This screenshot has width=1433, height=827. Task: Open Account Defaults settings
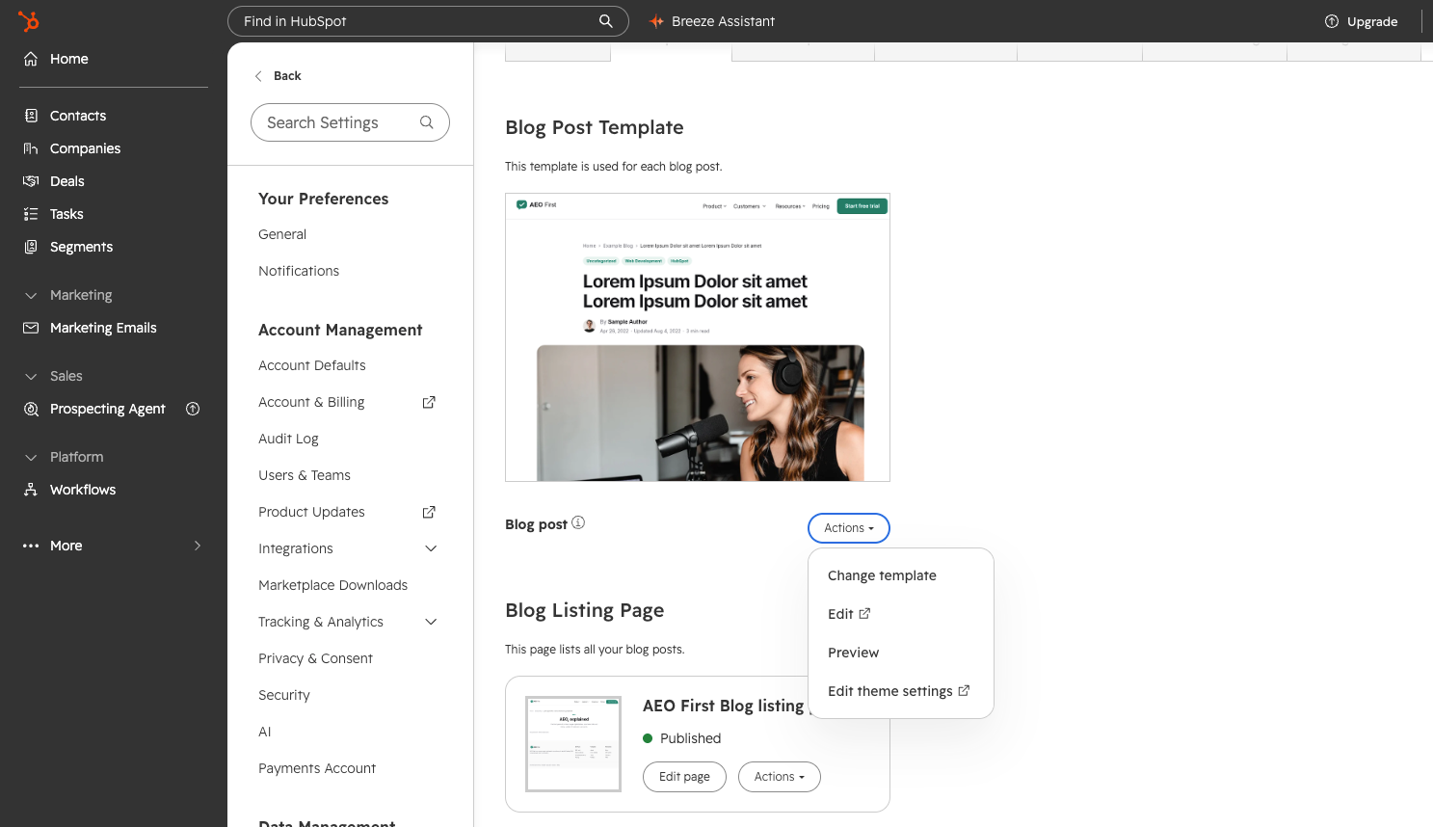click(x=312, y=365)
